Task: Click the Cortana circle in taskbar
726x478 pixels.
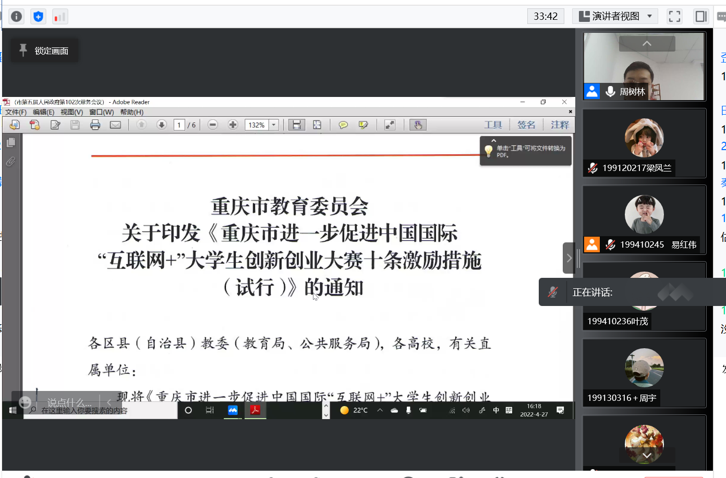Action: coord(188,410)
